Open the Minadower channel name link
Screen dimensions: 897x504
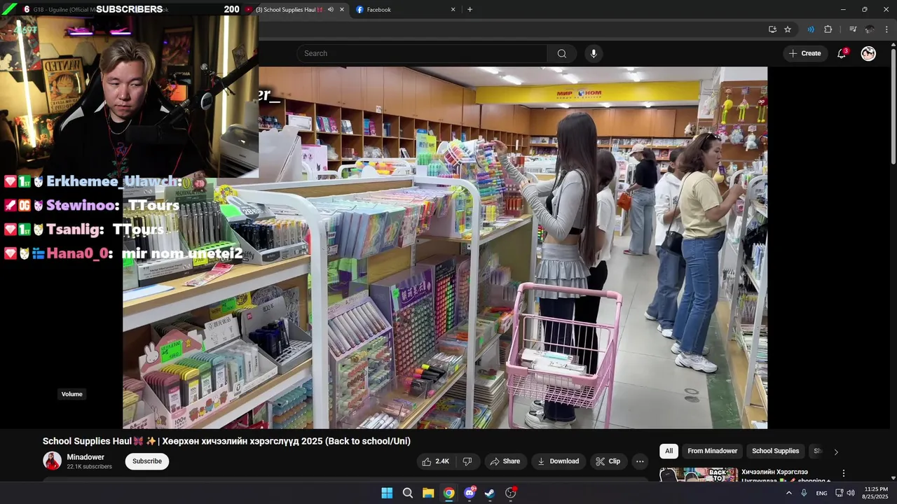85,457
